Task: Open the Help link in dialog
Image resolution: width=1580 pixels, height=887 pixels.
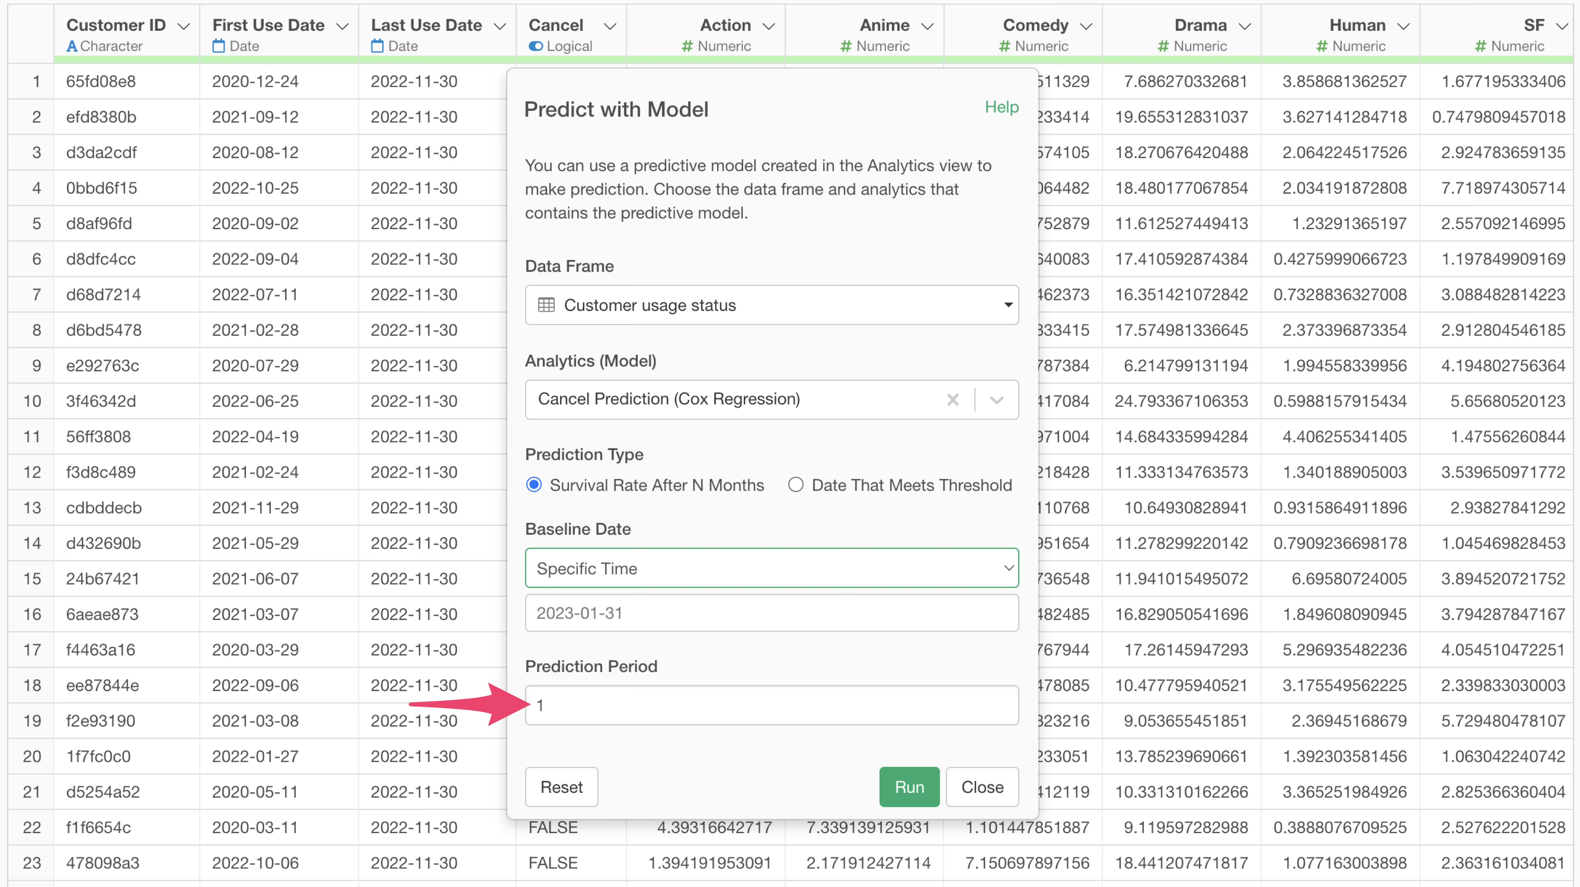Action: [1001, 107]
